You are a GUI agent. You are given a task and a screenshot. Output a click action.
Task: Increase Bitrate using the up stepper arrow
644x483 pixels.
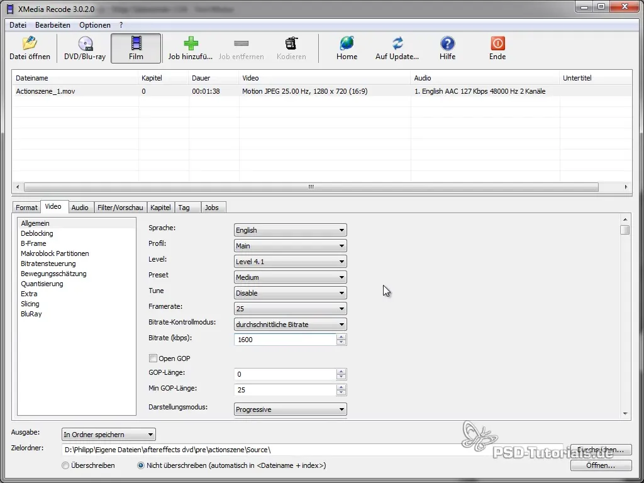pos(341,337)
